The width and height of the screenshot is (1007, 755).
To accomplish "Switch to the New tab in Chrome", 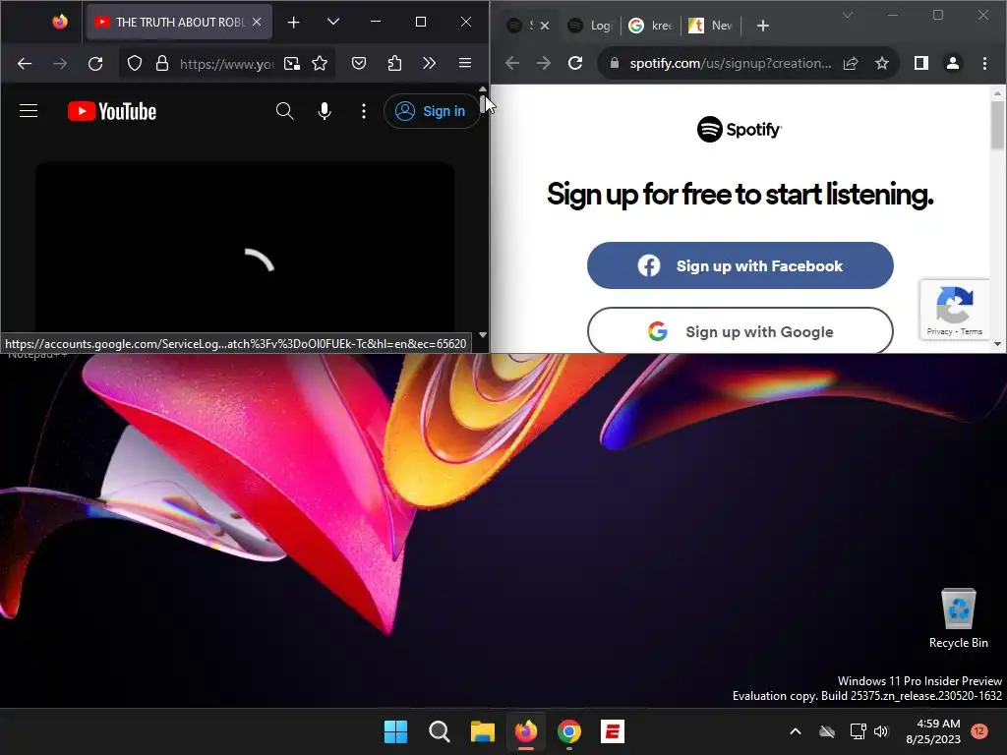I will pyautogui.click(x=711, y=26).
